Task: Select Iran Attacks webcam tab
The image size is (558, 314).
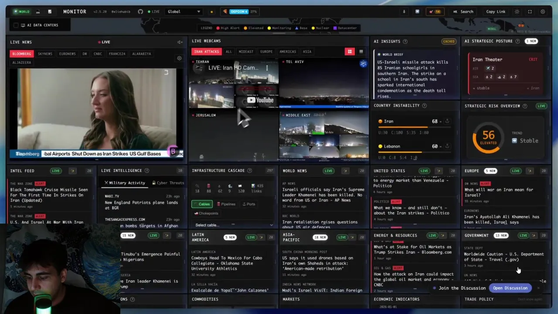Action: [206, 51]
